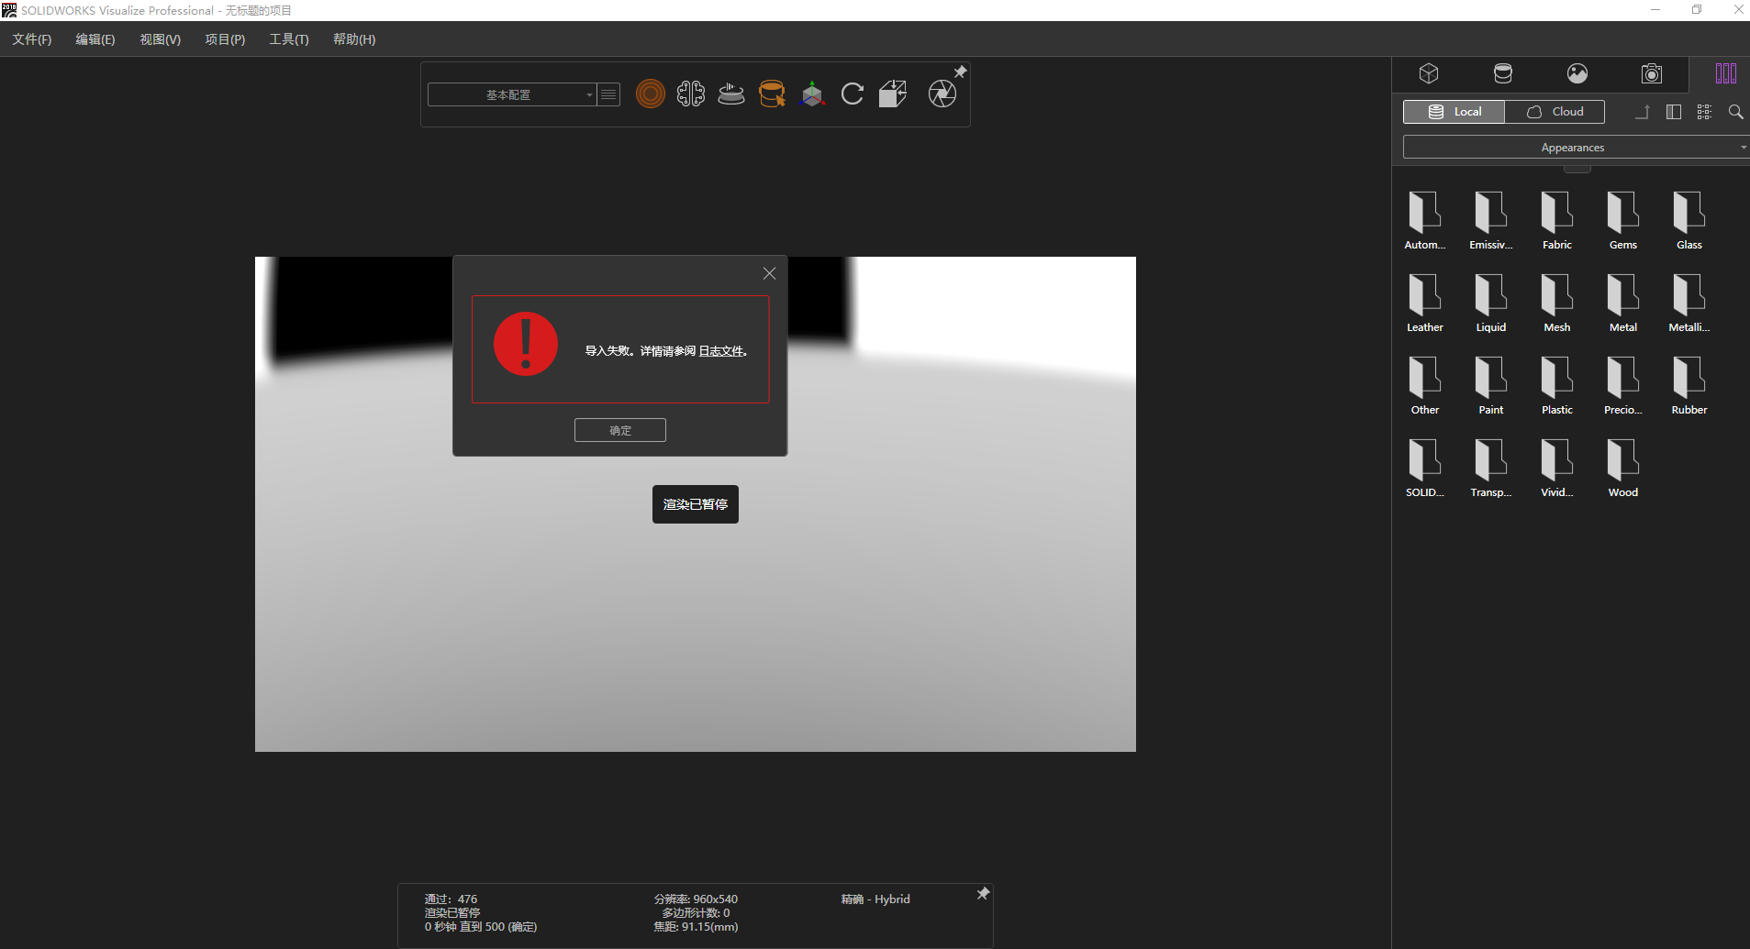Toggle the split panel view icon
This screenshot has width=1750, height=949.
pyautogui.click(x=1674, y=112)
